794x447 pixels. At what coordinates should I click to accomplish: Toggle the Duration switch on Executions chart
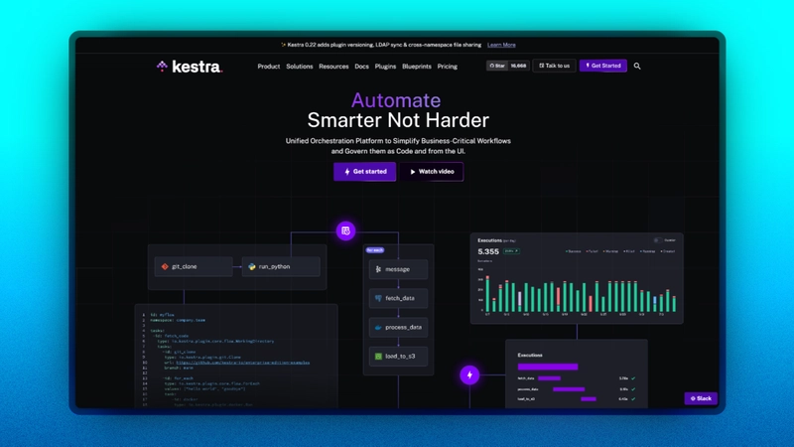(656, 240)
